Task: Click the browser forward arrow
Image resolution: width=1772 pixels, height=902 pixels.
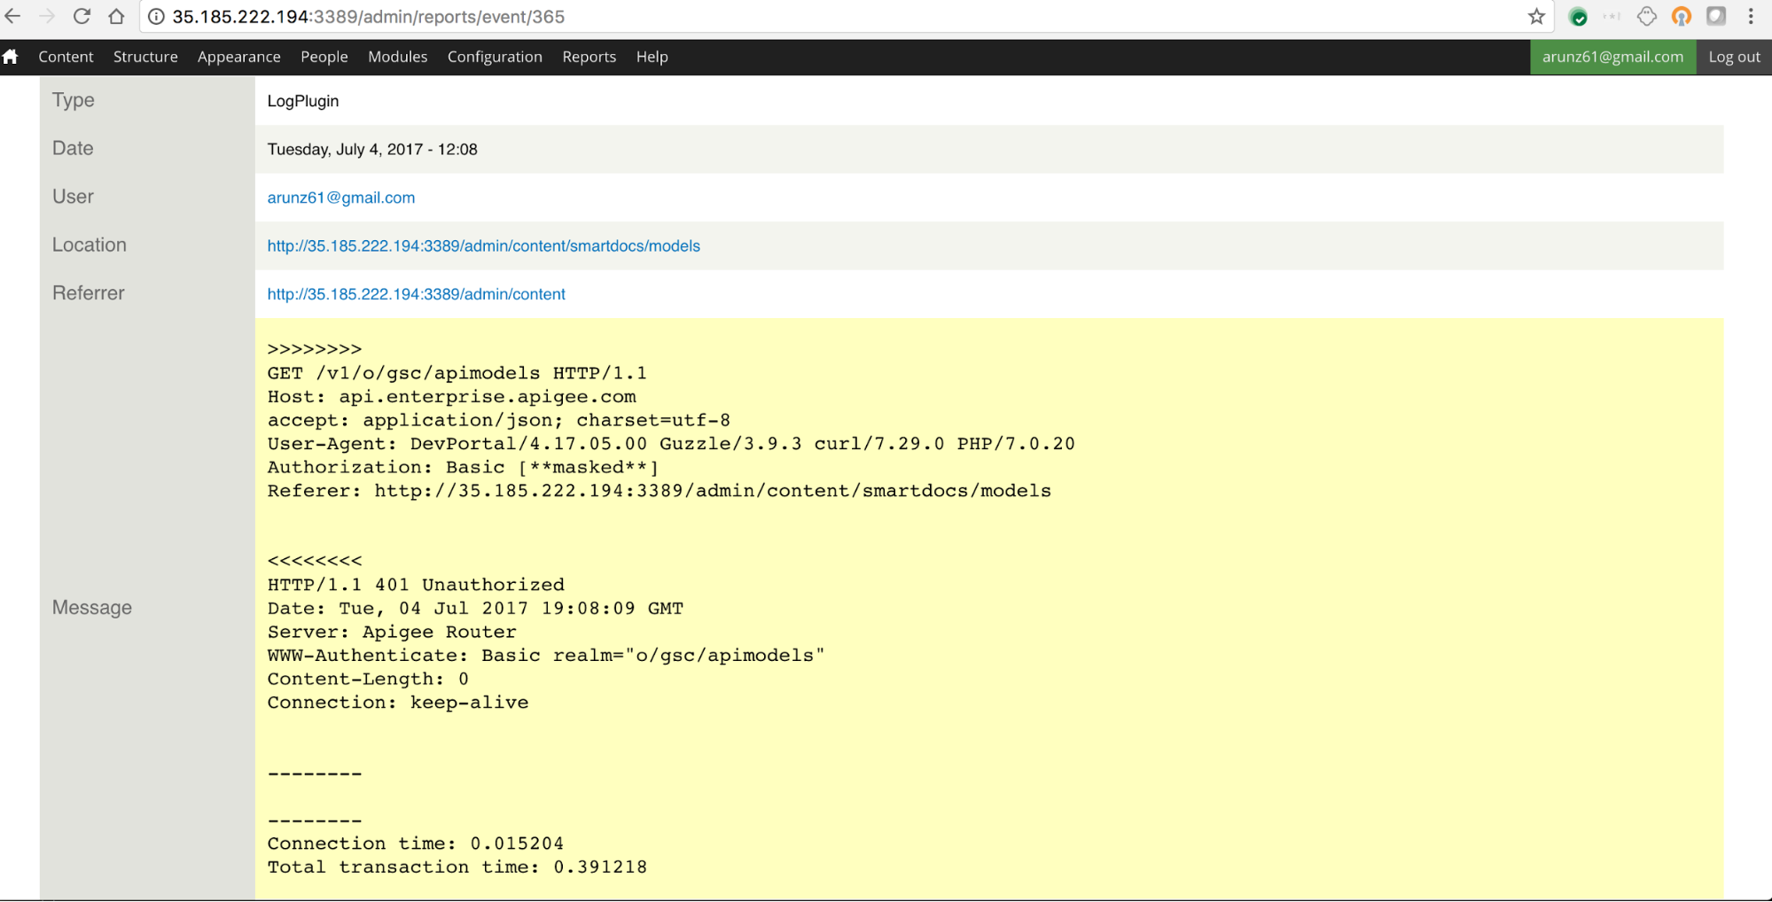Action: click(47, 17)
